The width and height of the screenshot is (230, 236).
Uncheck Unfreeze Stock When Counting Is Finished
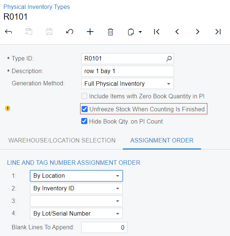(x=85, y=109)
